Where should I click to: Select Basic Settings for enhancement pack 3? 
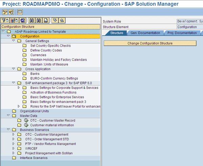58,102
